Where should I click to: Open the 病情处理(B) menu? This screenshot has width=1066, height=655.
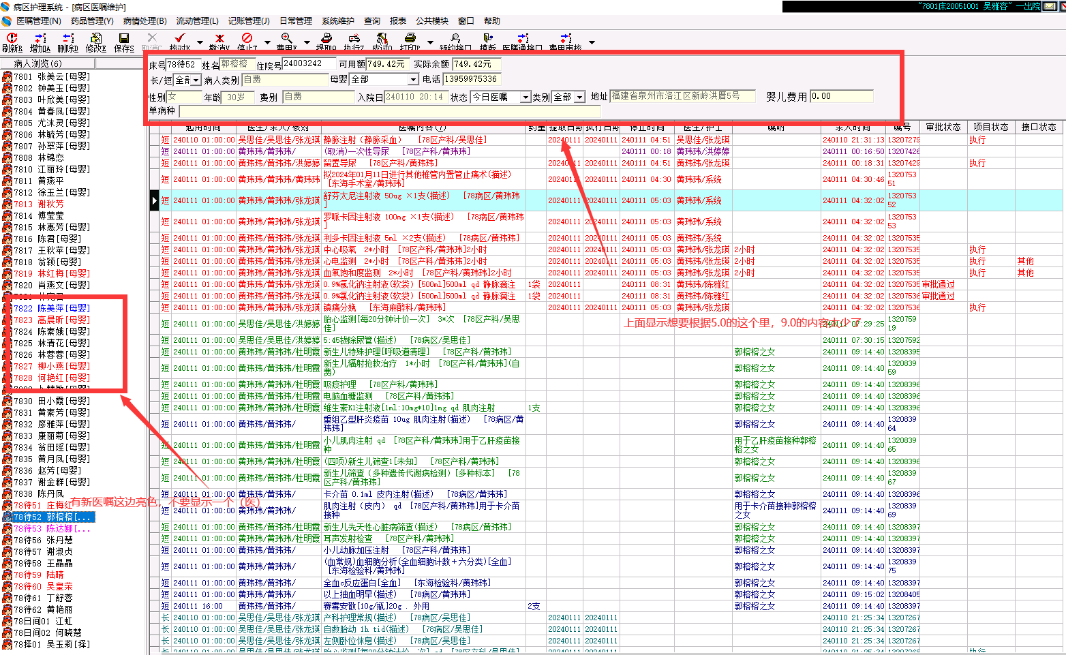(145, 21)
